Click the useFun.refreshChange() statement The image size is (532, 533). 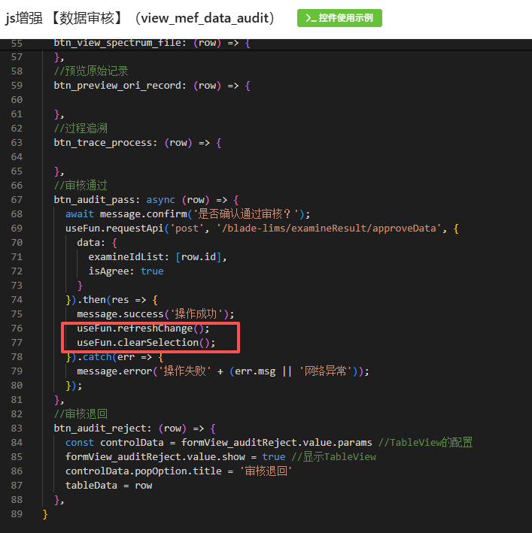click(x=143, y=329)
